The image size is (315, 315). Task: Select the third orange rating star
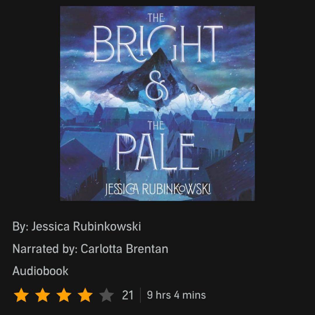tap(64, 295)
